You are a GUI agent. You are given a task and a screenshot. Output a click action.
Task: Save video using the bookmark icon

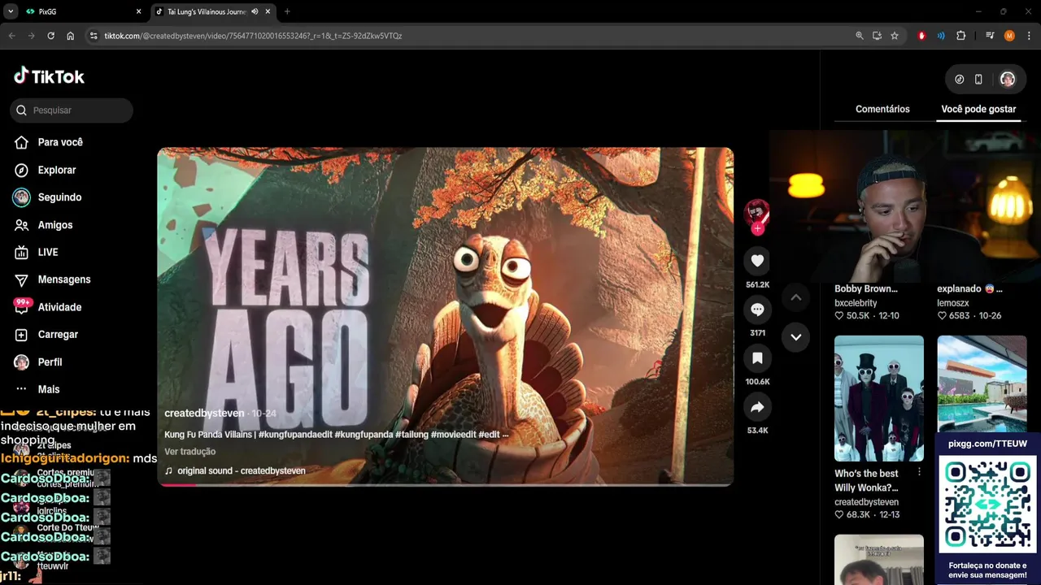coord(757,358)
